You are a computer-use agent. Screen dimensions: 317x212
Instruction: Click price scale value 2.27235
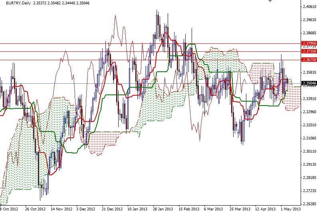point(309,190)
